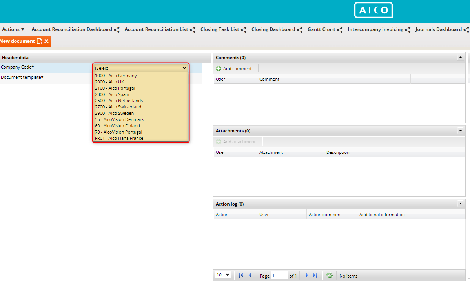The image size is (470, 287).
Task: Choose 1000 - Aico Germany
Action: point(140,76)
